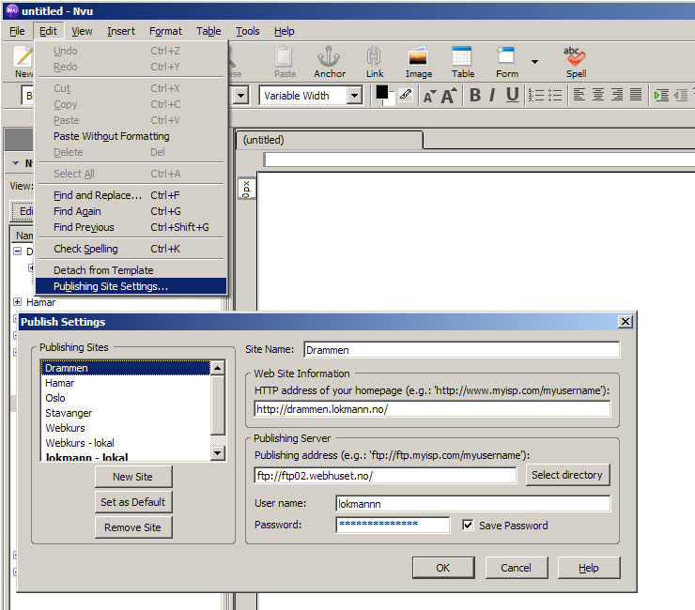Choose Find and Replace from Edit menu
The image size is (695, 610).
[98, 195]
